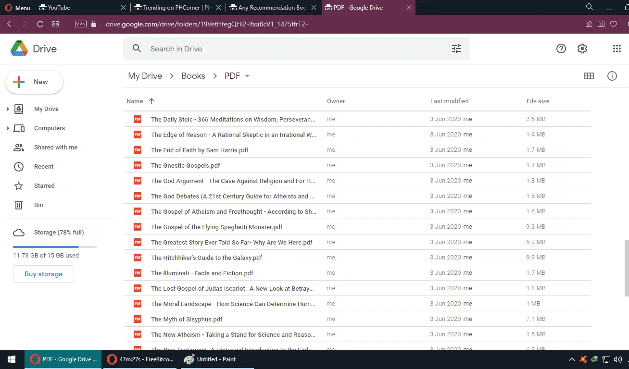Screen dimensions: 629x369
Task: Open the Windows Start menu
Action: [x=12, y=359]
